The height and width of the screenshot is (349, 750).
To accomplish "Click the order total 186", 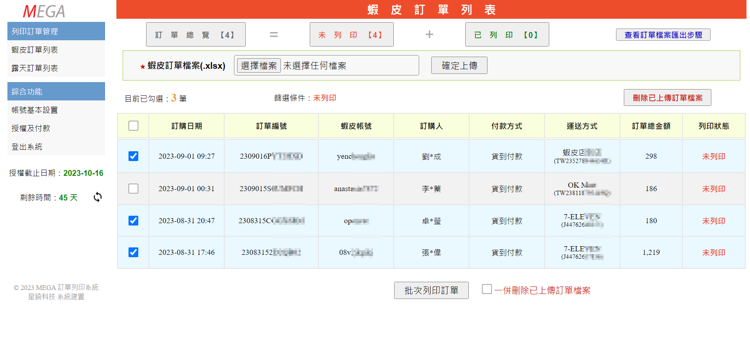I will click(651, 189).
